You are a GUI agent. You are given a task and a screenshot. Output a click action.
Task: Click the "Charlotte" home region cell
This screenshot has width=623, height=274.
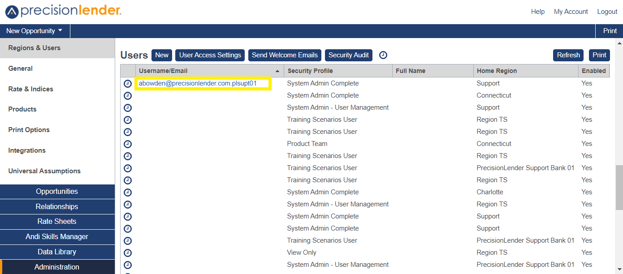tap(490, 192)
